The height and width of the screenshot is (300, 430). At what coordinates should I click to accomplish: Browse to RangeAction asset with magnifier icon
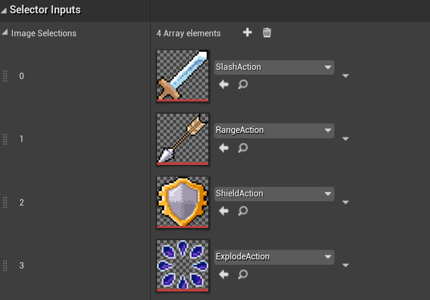(x=243, y=148)
